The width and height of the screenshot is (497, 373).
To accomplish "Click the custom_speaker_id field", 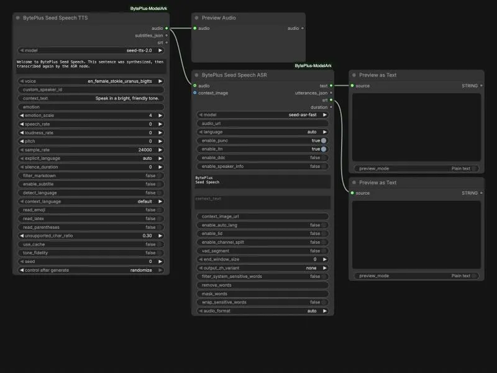I will [x=91, y=90].
